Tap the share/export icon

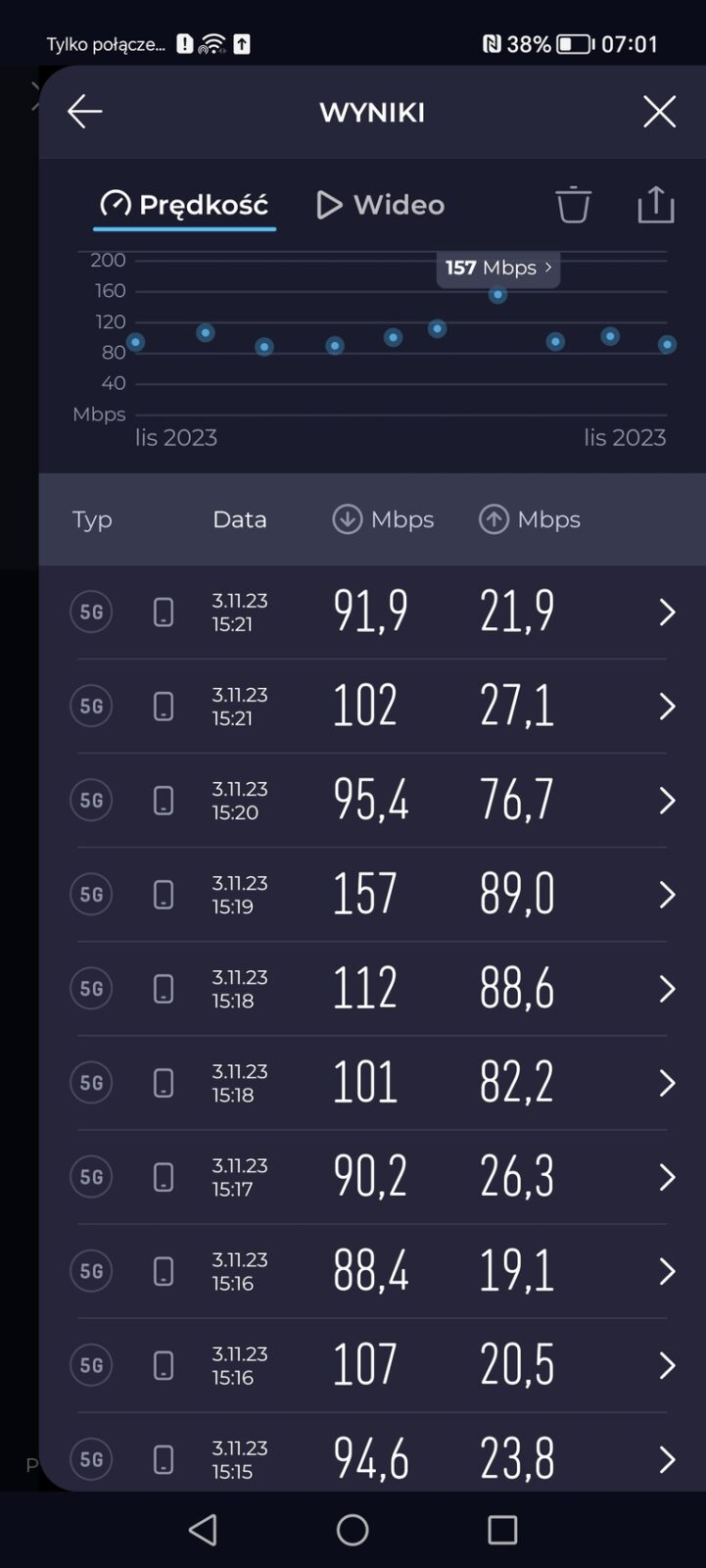[655, 205]
